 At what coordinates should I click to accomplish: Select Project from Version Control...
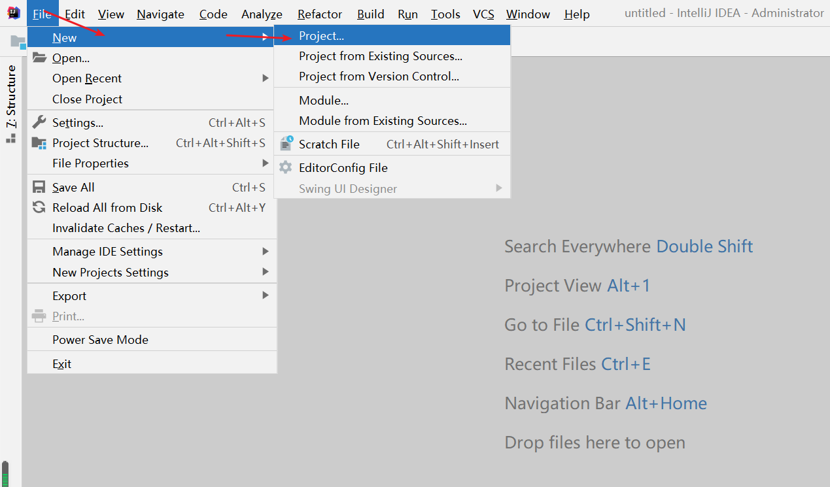(x=392, y=76)
